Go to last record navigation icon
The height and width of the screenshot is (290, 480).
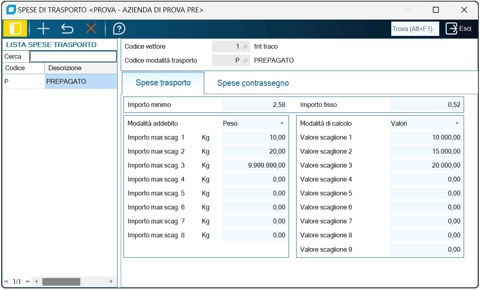pyautogui.click(x=28, y=282)
